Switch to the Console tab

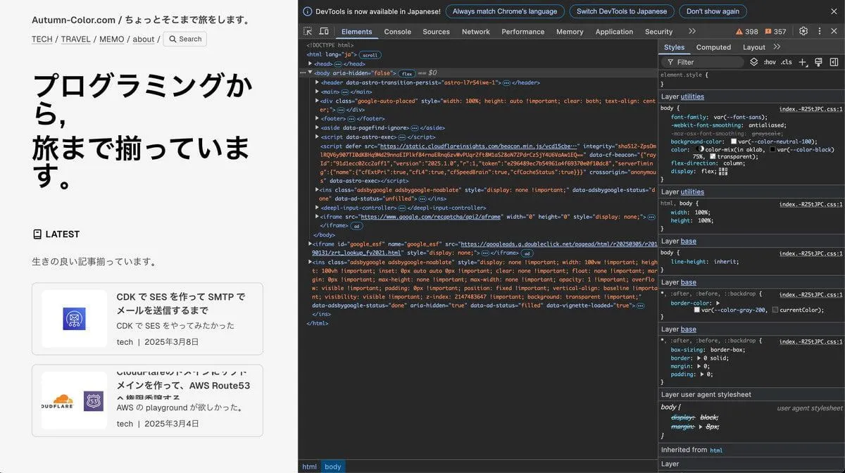click(x=397, y=32)
